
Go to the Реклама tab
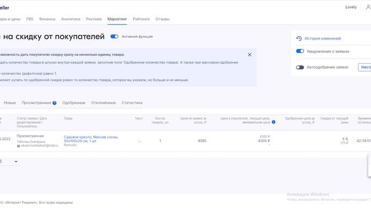pos(94,19)
